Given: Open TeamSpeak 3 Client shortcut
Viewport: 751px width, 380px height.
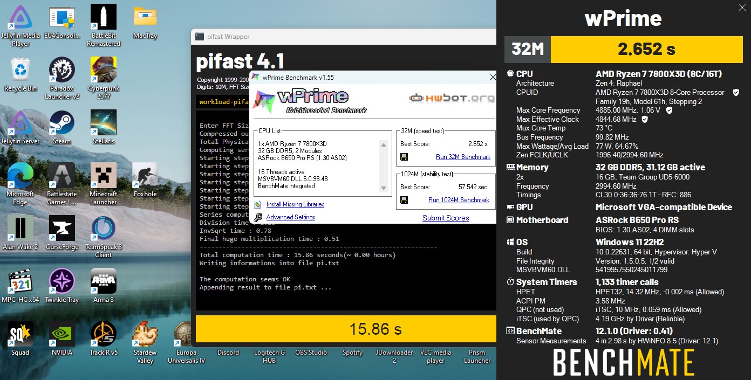Looking at the screenshot, I should [104, 237].
